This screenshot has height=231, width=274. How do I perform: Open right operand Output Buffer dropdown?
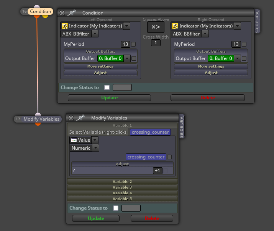238,58
